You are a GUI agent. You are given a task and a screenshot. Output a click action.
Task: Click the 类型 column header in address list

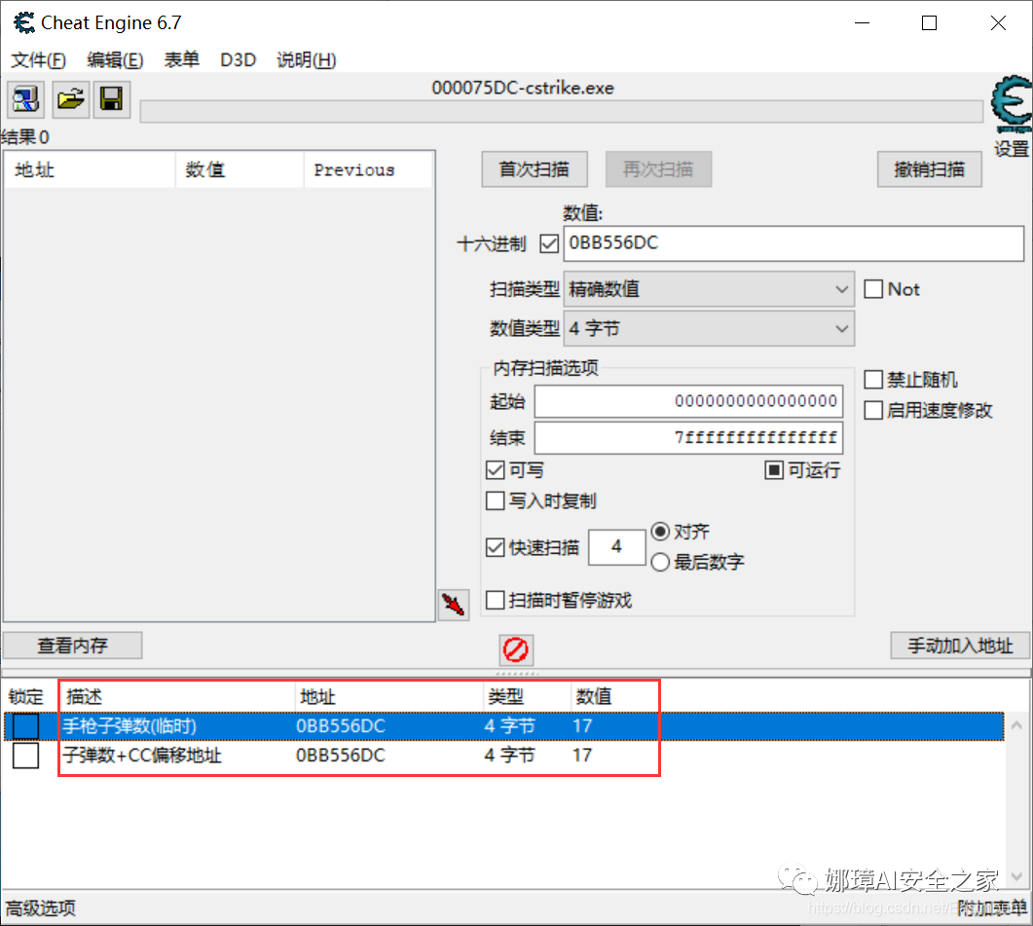[506, 696]
